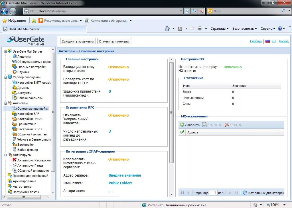Click the Помощь link
The image size is (292, 208).
click(256, 41)
